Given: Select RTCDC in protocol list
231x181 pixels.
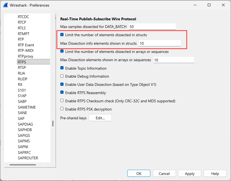Looking at the screenshot, I should coord(23,17).
